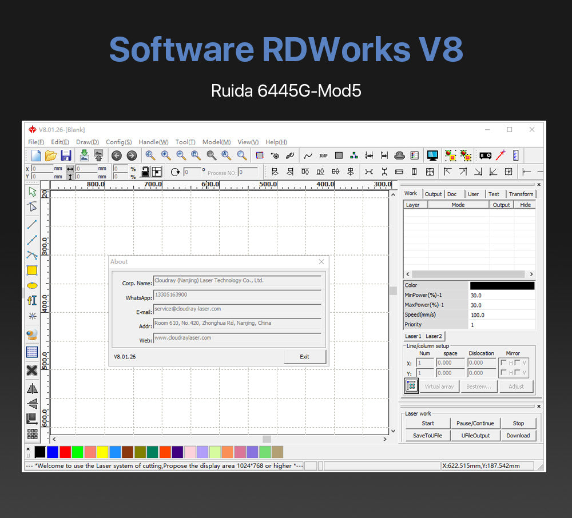
Task: Open the Help menu
Action: tap(276, 142)
